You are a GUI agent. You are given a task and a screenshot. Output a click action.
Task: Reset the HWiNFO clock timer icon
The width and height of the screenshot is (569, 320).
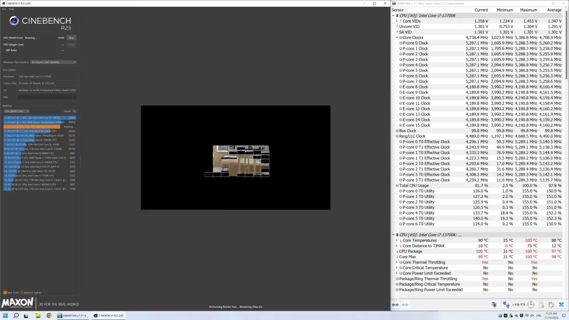coord(531,305)
